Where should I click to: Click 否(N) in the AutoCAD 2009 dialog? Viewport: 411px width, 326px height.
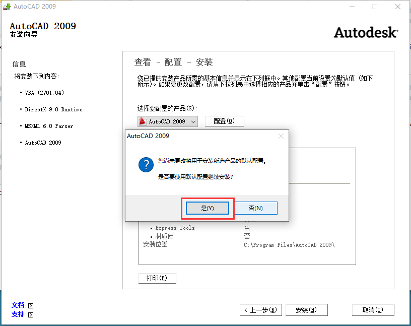(x=255, y=208)
